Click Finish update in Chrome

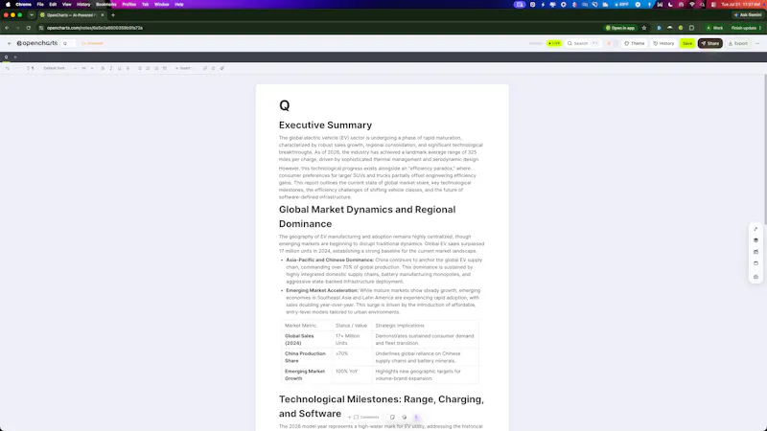tap(746, 28)
